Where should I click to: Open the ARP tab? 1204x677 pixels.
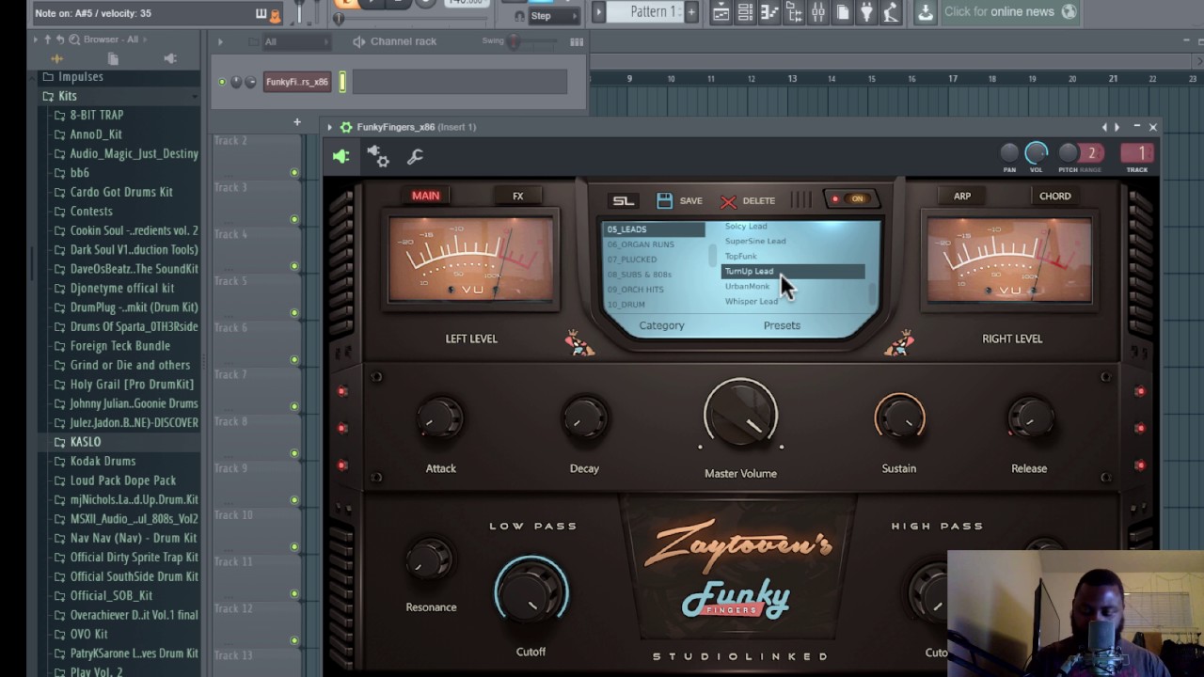point(962,196)
